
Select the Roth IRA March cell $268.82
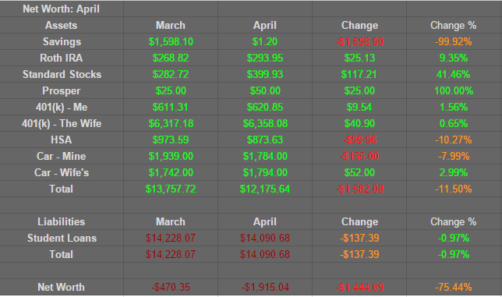click(170, 58)
